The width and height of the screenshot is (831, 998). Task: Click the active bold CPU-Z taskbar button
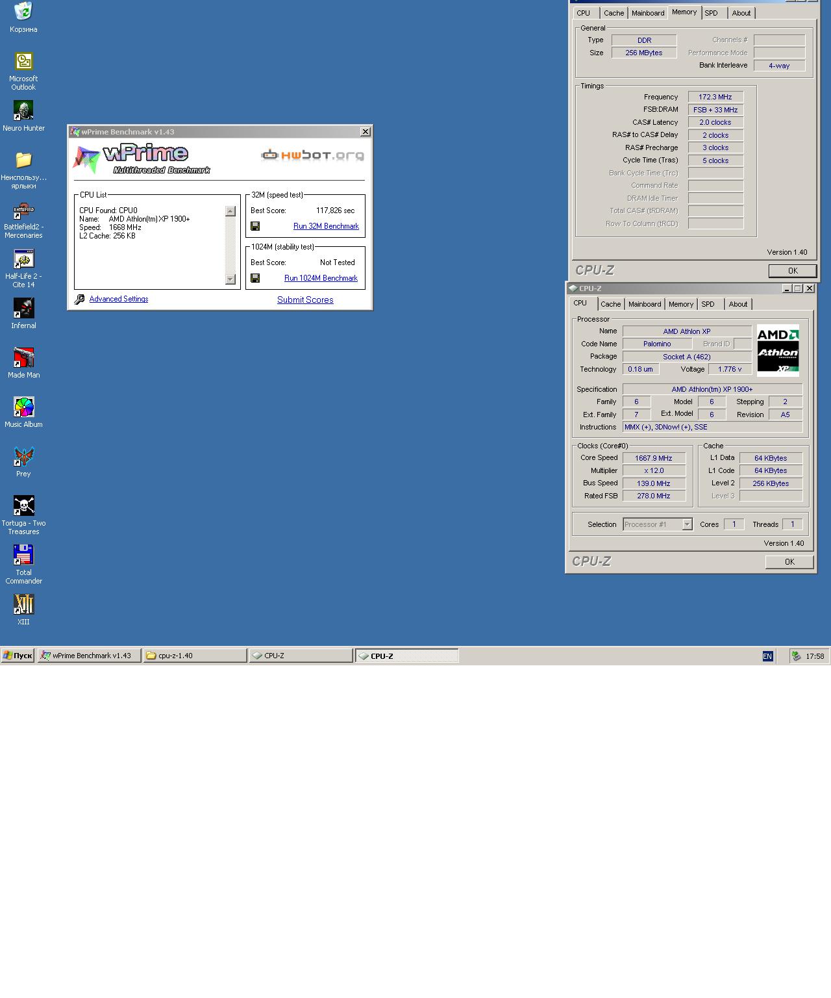pyautogui.click(x=407, y=656)
